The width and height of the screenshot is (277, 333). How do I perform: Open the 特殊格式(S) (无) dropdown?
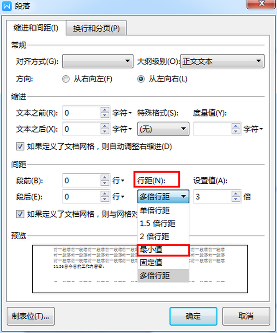[x=163, y=129]
